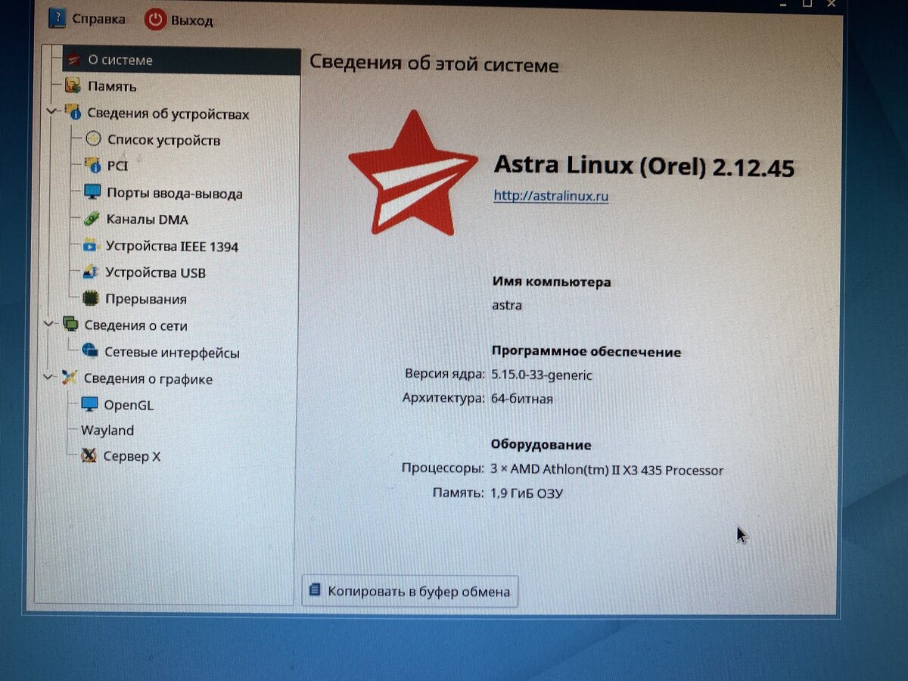Select the Wayland entry
Screen dimensions: 908x681
tap(107, 430)
